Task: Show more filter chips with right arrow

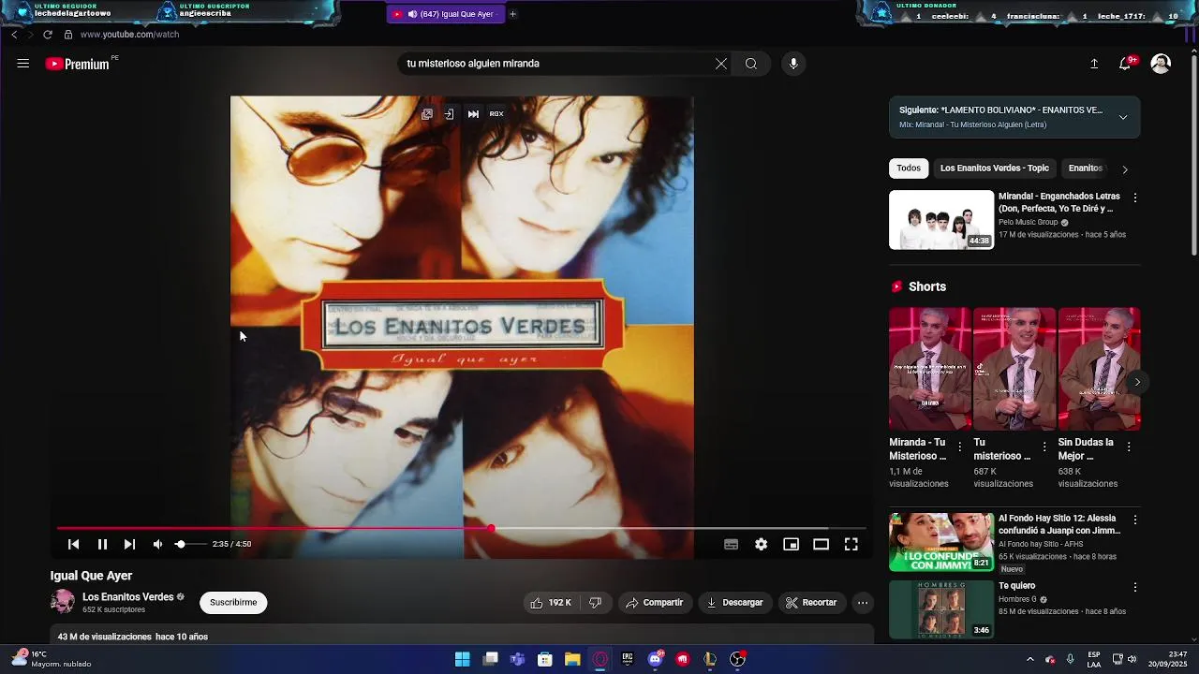Action: (x=1125, y=169)
